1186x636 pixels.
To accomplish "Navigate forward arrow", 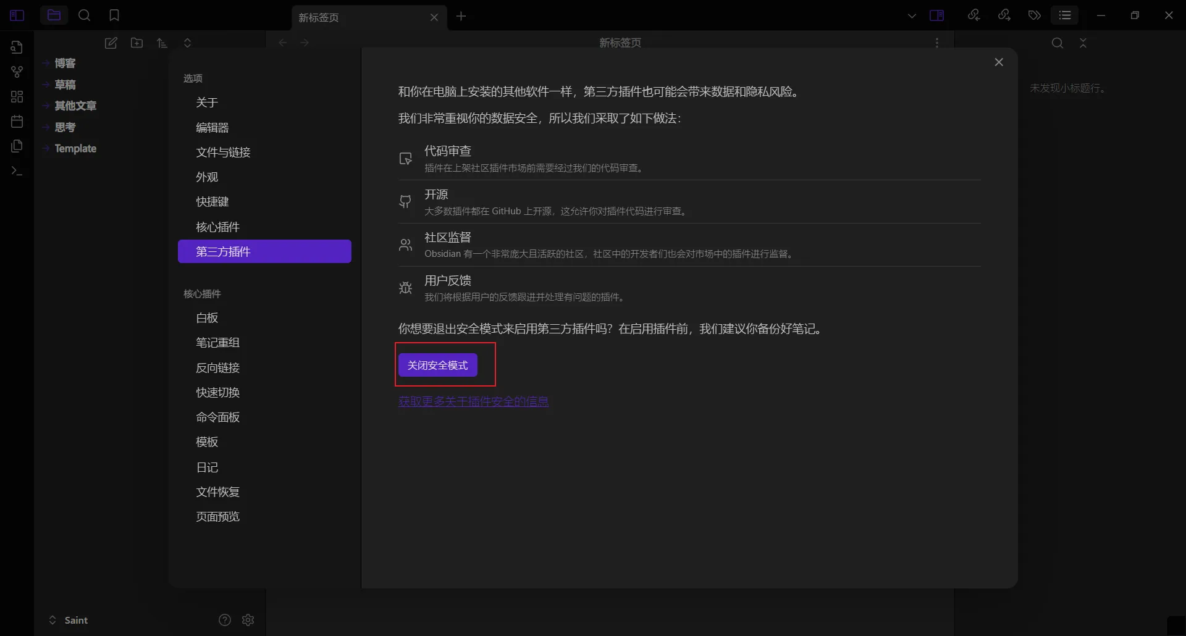I will [x=305, y=43].
